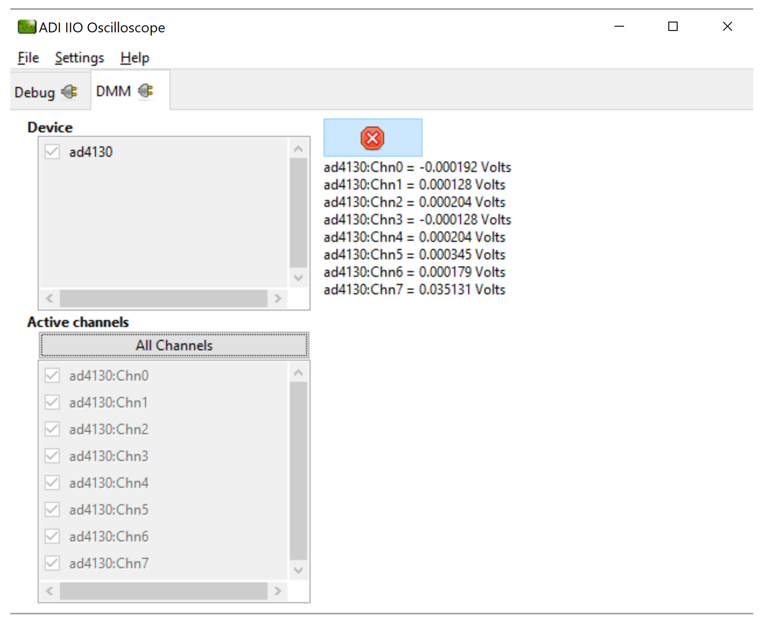This screenshot has width=769, height=625.
Task: Click the Device section heading
Action: pos(50,127)
